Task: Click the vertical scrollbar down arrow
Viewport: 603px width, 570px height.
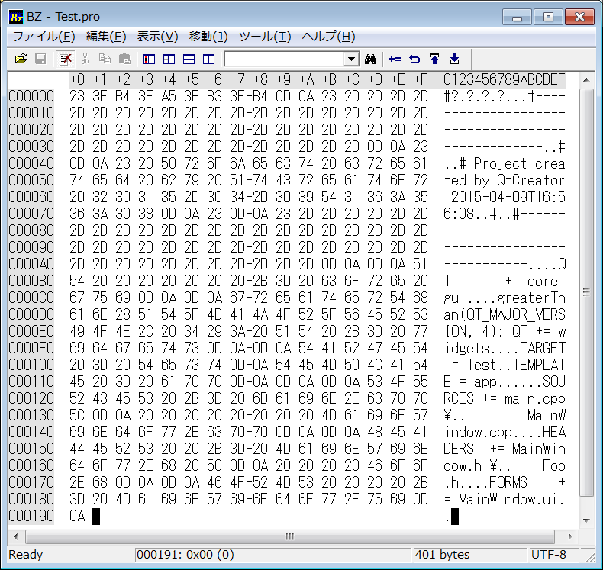Action: pyautogui.click(x=586, y=521)
